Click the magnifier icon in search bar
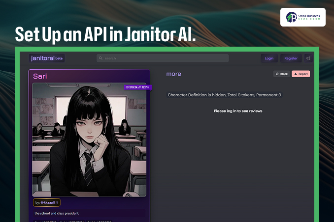Viewport: 334px width, 222px height. tap(101, 58)
